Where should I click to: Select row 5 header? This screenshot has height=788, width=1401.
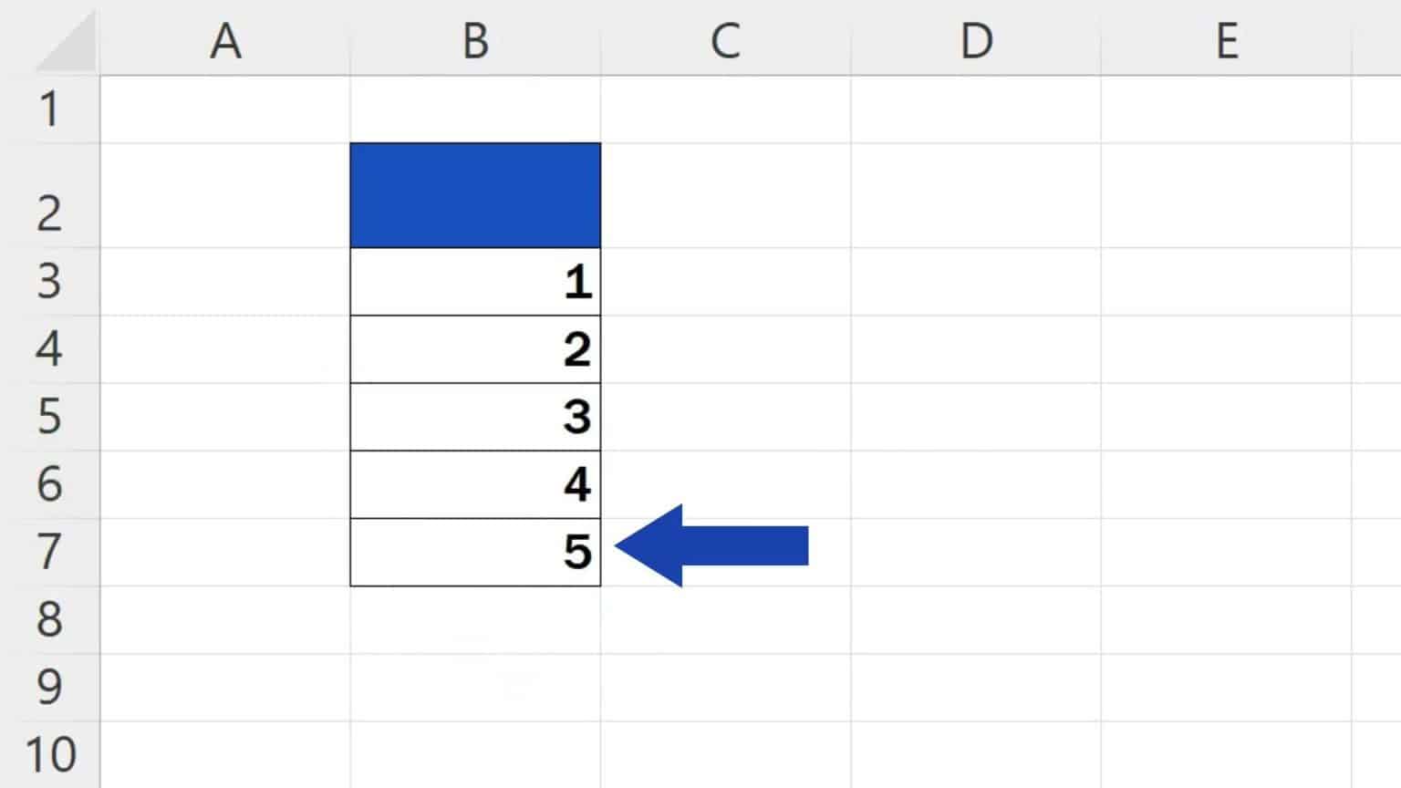[49, 417]
